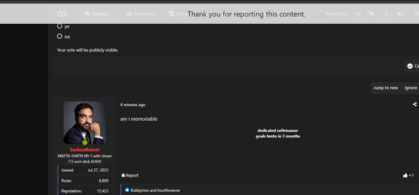Click the thumbs-up +1 button
419x195 pixels.
tap(408, 175)
